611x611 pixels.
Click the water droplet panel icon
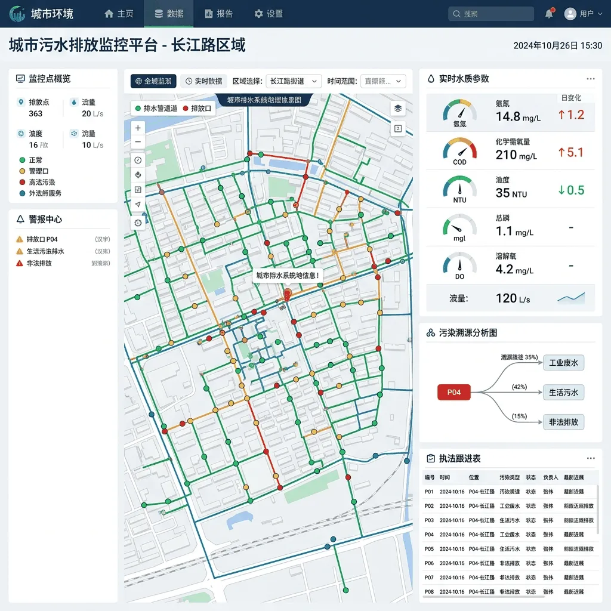click(x=431, y=79)
